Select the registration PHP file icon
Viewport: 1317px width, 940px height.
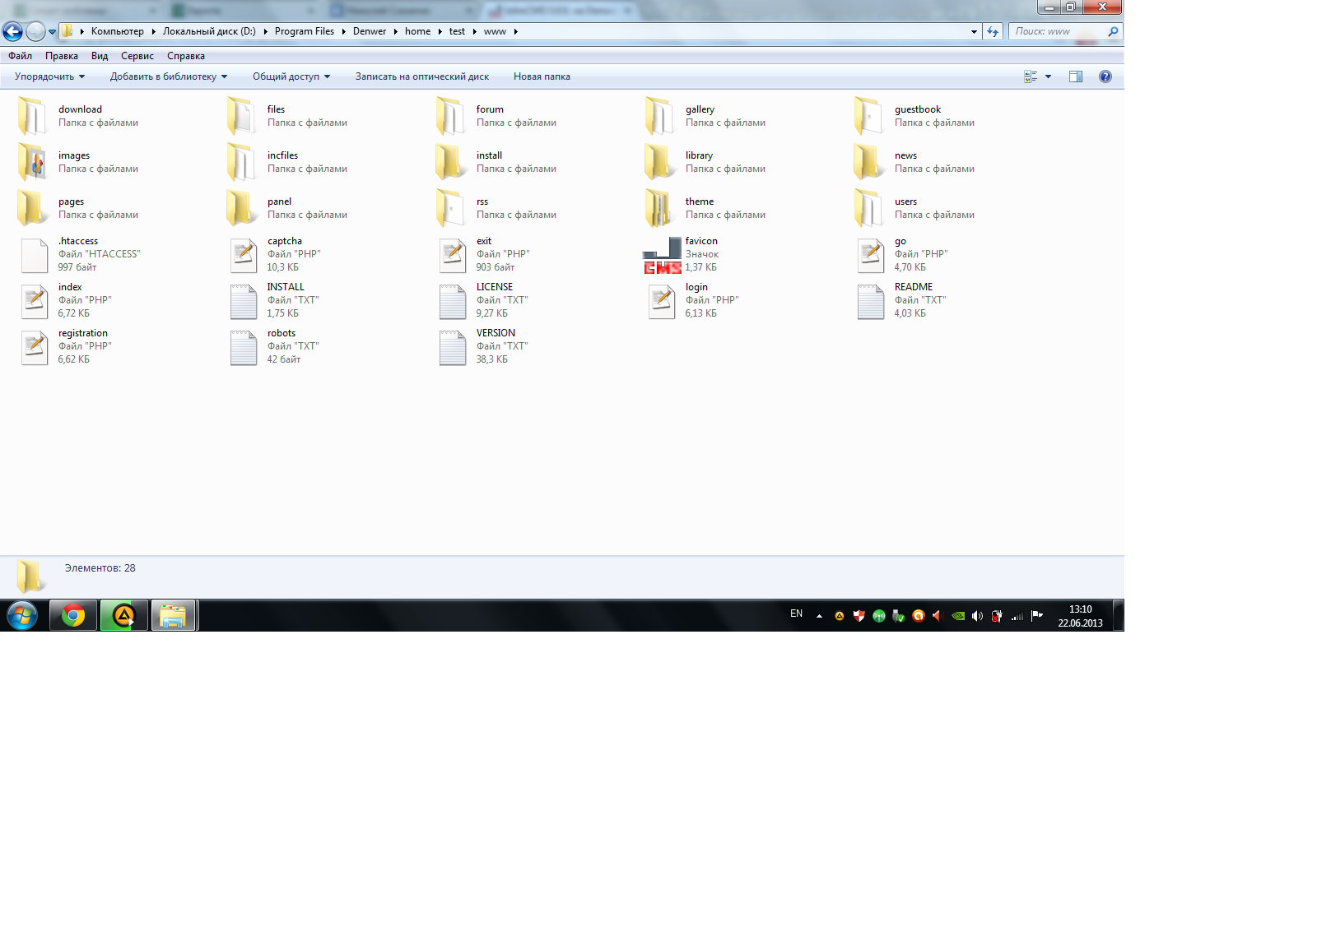(x=35, y=347)
